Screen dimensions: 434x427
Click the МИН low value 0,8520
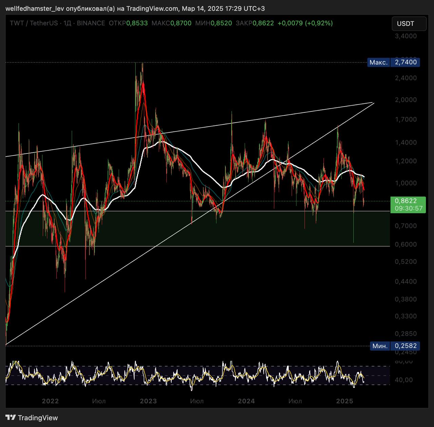[221, 23]
